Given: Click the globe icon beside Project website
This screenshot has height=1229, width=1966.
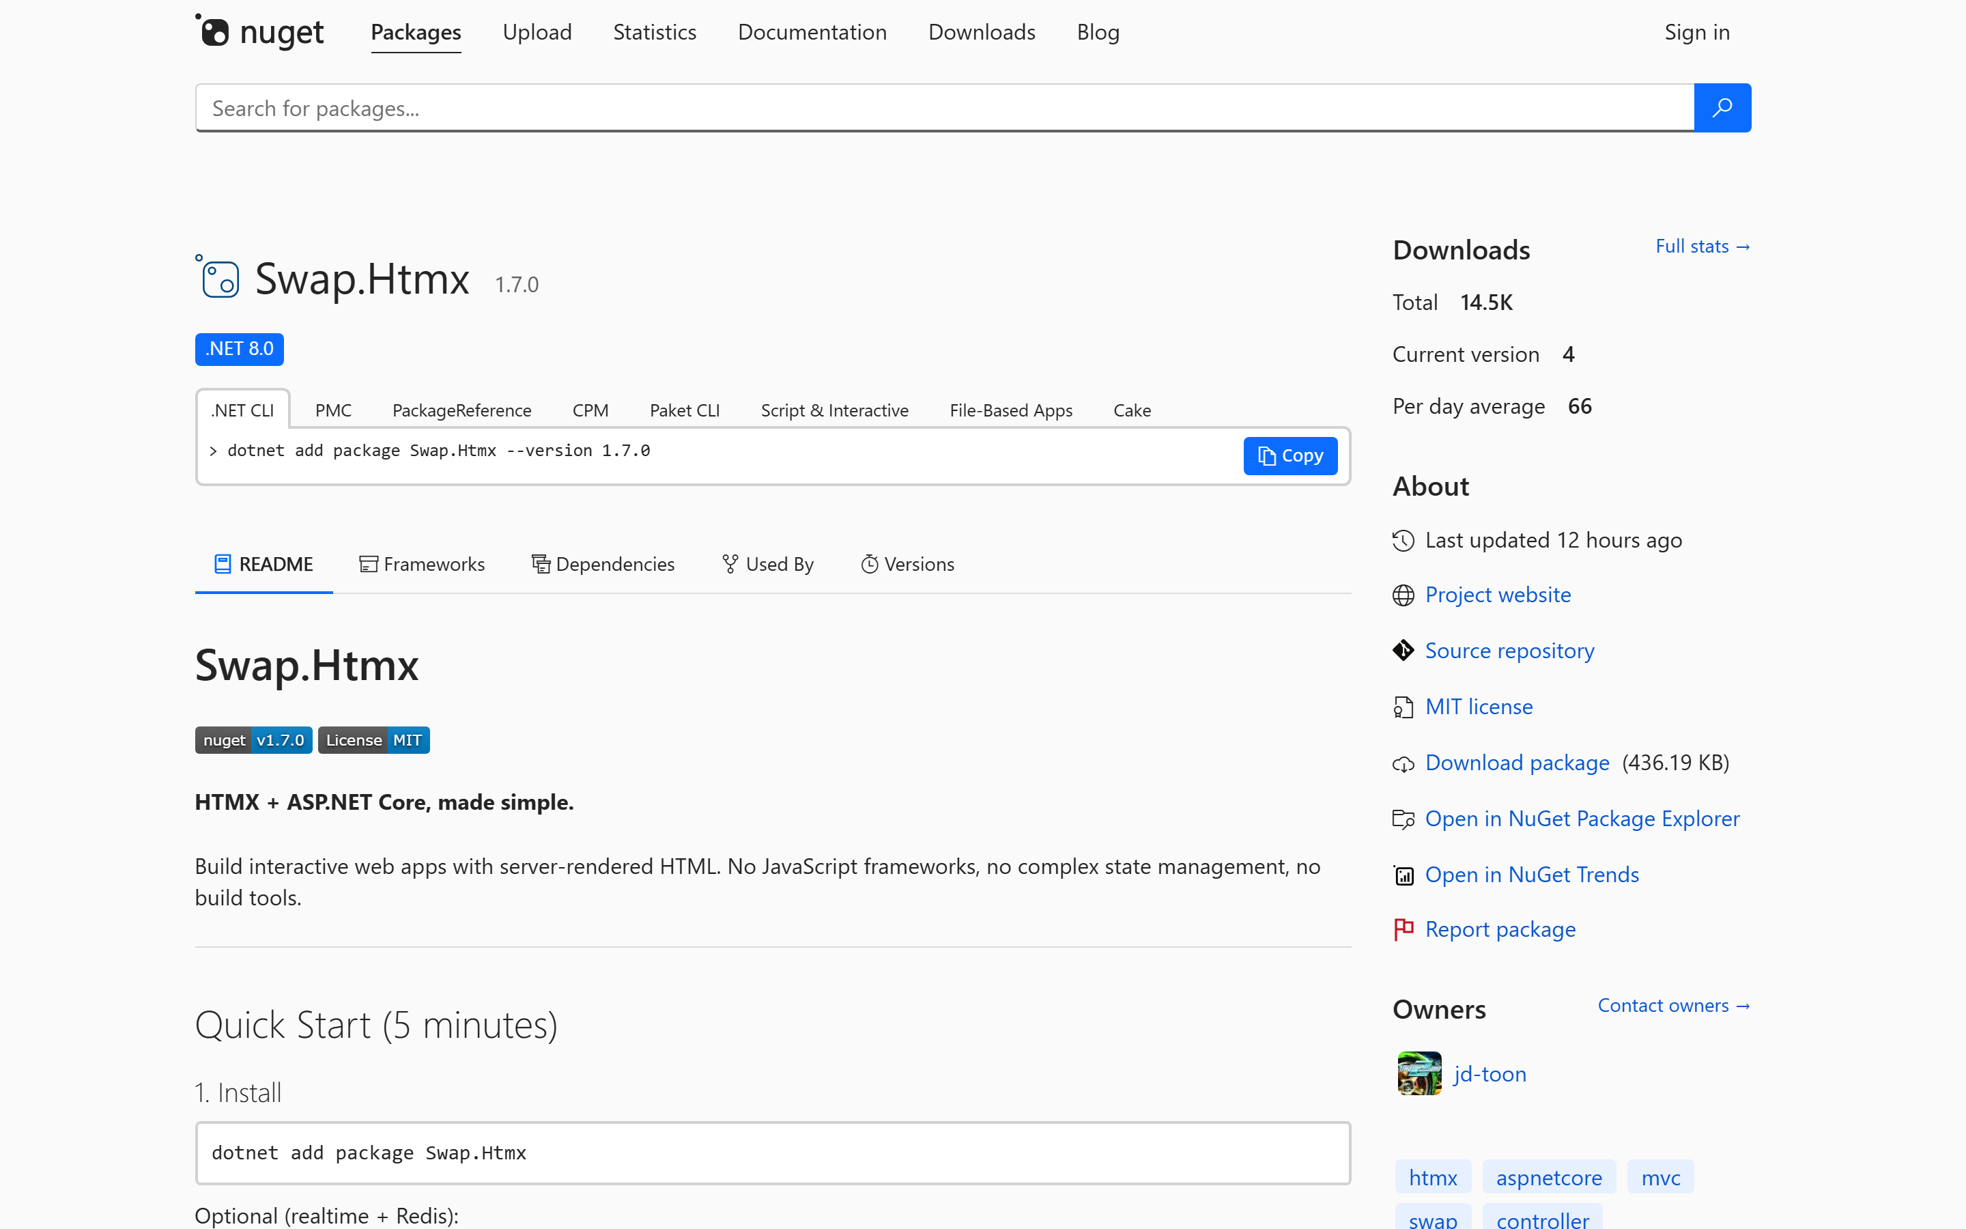Looking at the screenshot, I should tap(1403, 596).
